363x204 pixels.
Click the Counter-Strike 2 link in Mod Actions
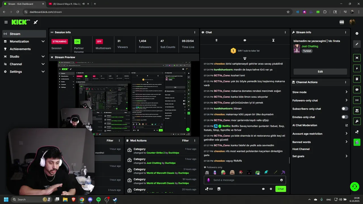[x=156, y=153]
